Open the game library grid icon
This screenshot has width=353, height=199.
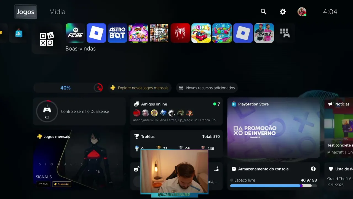[x=285, y=33]
